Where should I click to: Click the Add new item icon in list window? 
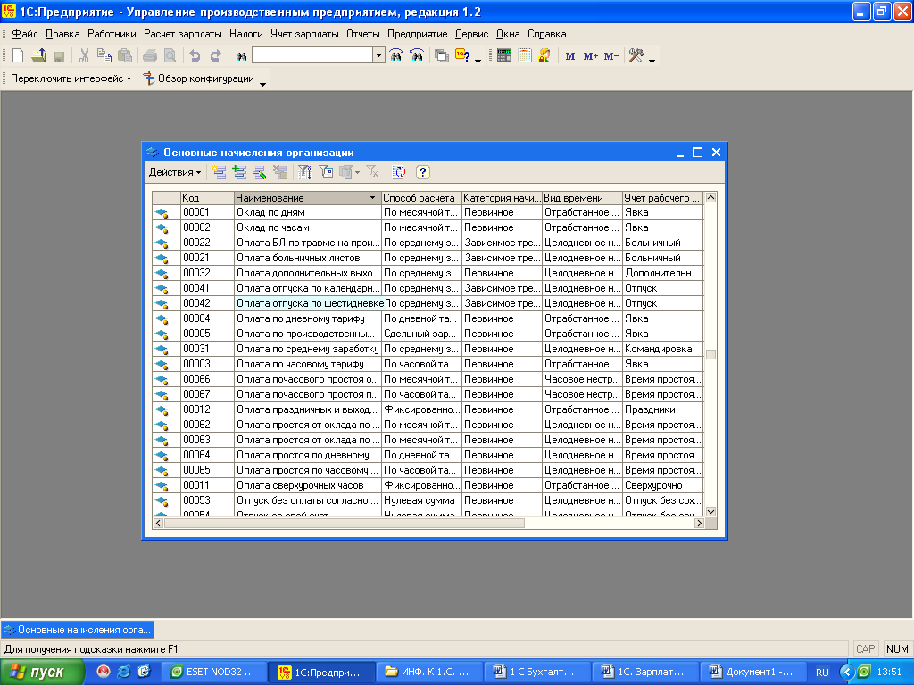220,172
